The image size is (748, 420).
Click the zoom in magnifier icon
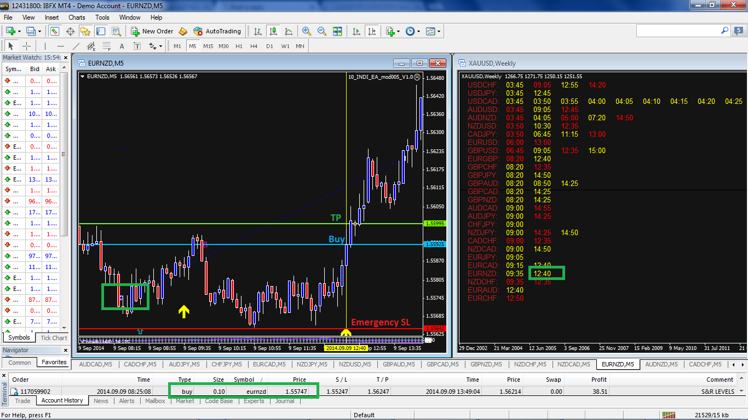307,31
